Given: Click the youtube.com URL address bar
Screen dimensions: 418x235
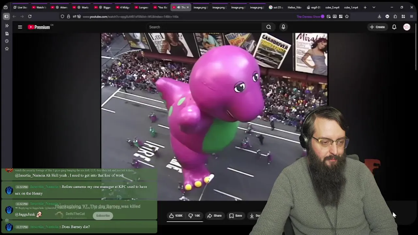Looking at the screenshot, I should 131,16.
